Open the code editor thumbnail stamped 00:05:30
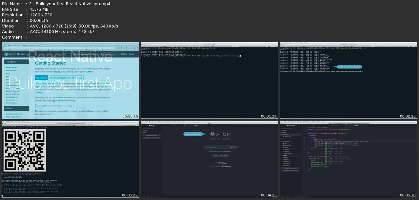The height and width of the screenshot is (200, 419). coord(348,159)
